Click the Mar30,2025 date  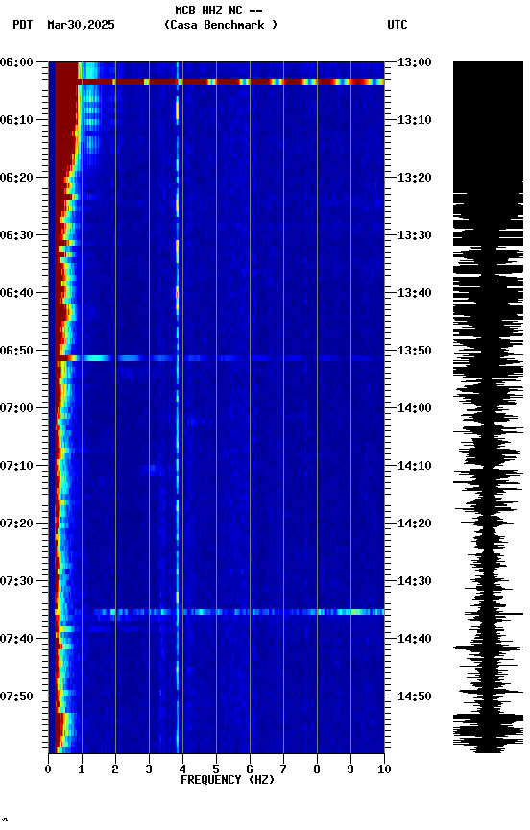81,25
